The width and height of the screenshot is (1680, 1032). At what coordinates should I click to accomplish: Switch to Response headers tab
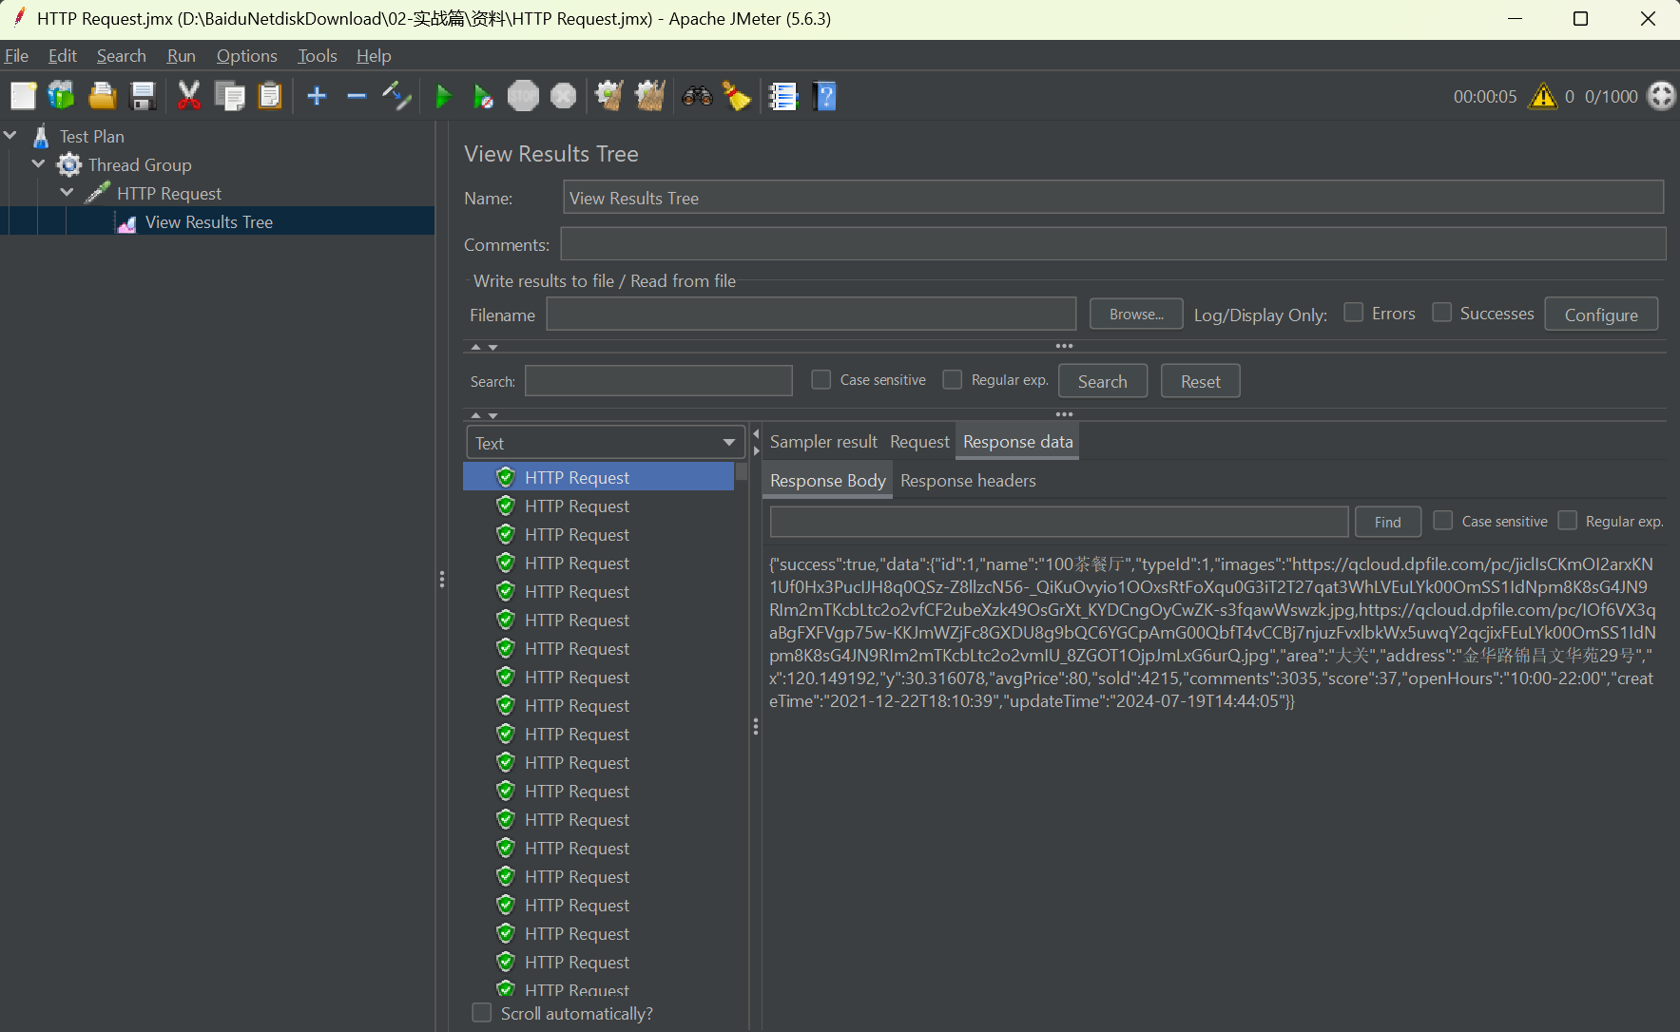968,481
